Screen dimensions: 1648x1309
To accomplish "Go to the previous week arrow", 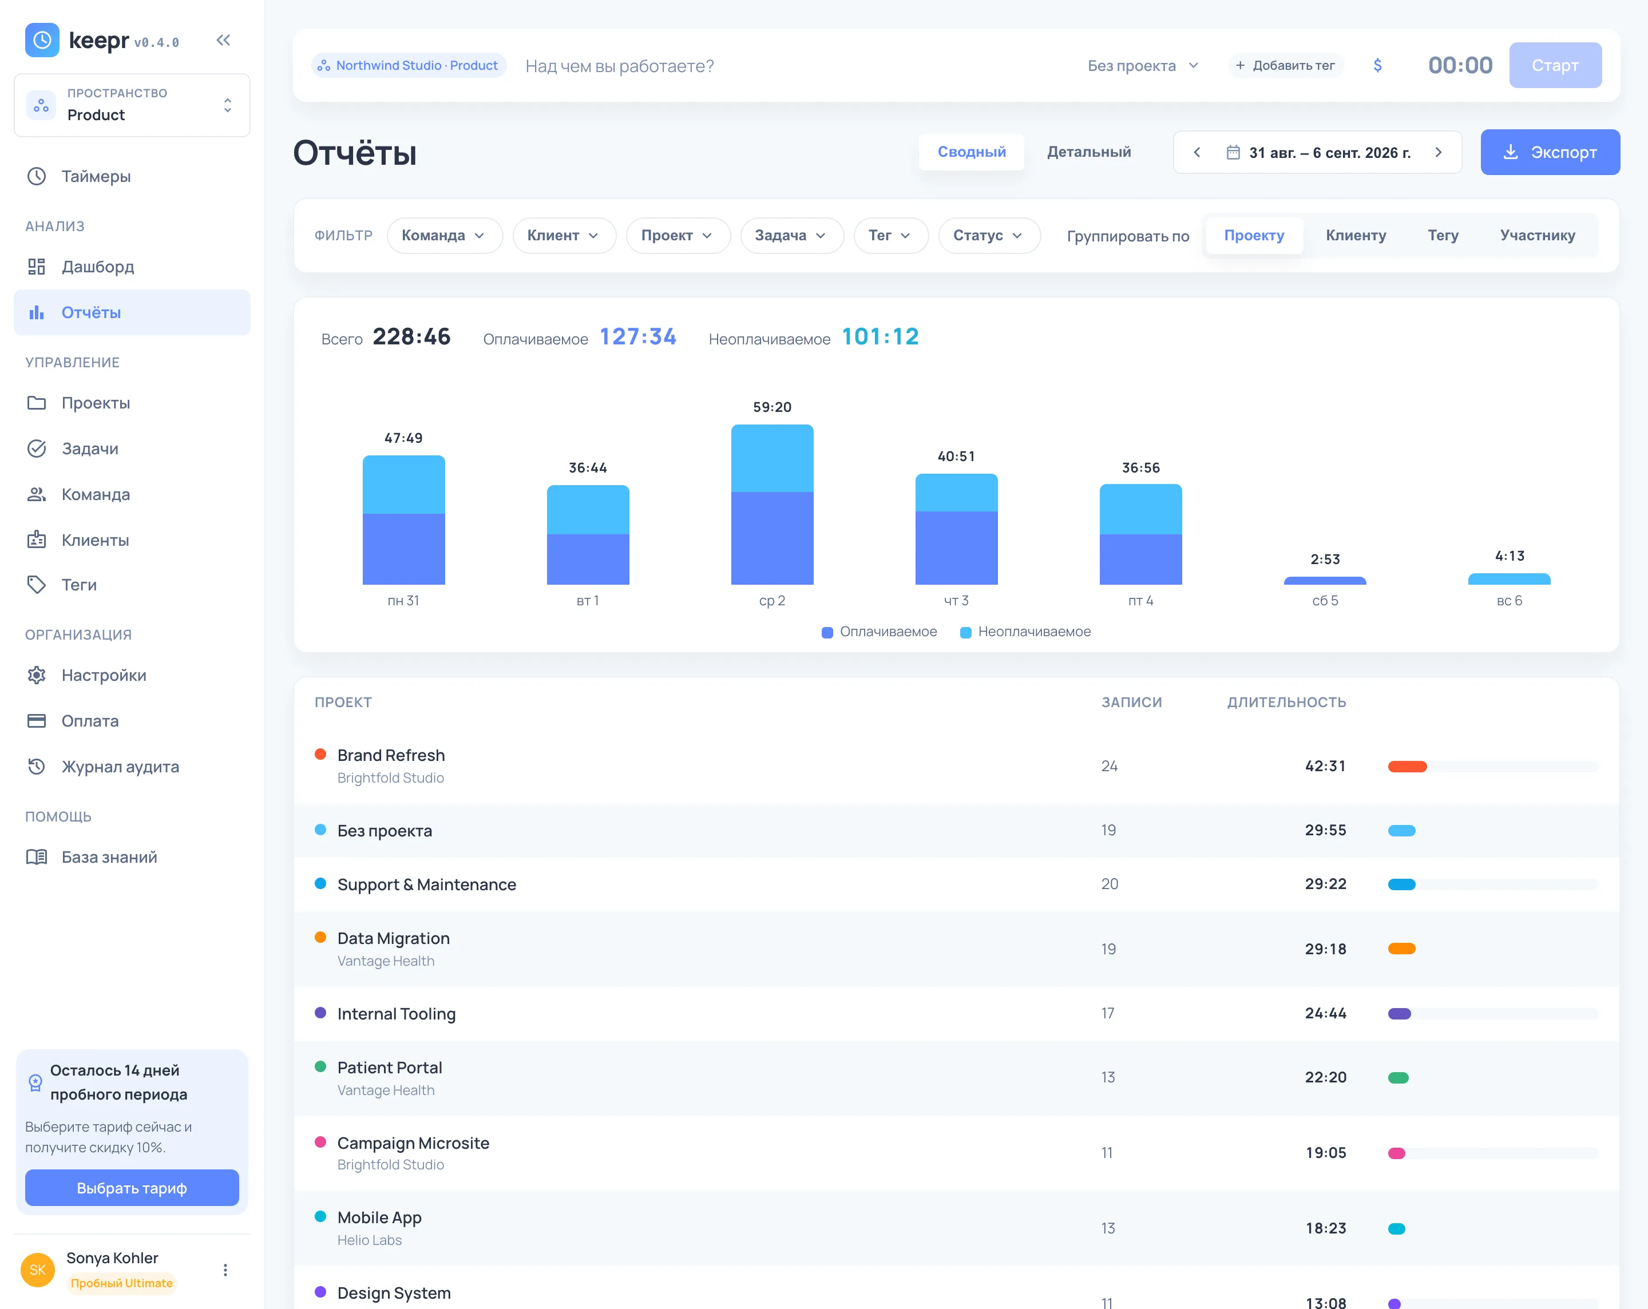I will (x=1197, y=153).
